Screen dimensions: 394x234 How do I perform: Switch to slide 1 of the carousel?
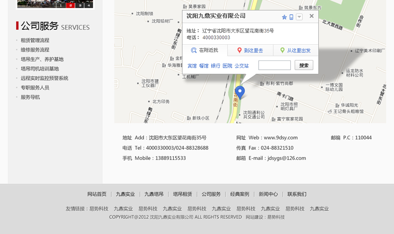(x=61, y=5)
